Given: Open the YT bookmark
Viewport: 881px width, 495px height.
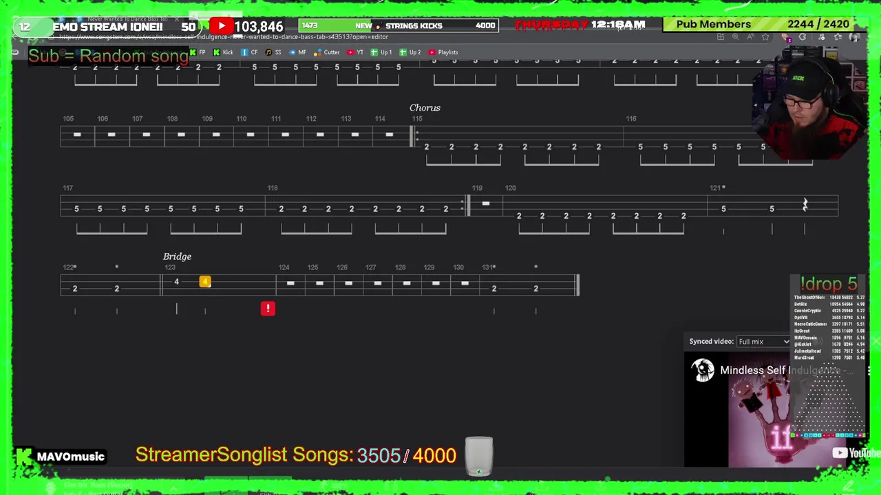Looking at the screenshot, I should [x=355, y=52].
